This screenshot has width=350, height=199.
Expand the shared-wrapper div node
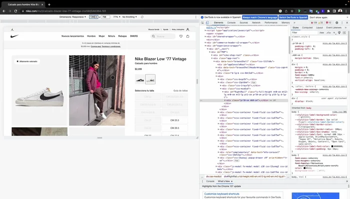[205, 37]
